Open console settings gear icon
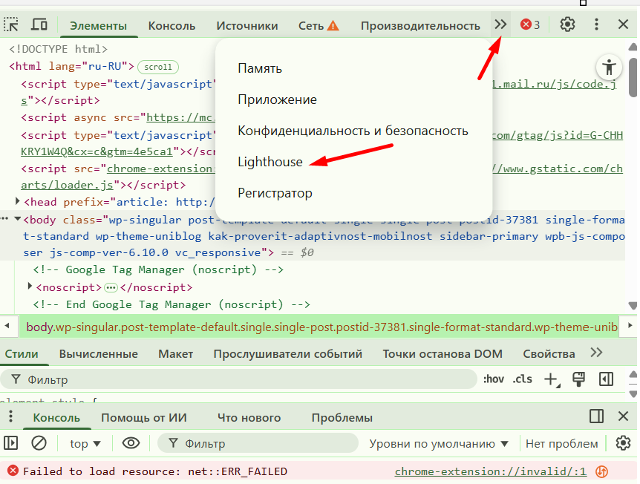Image resolution: width=640 pixels, height=484 pixels. [623, 443]
